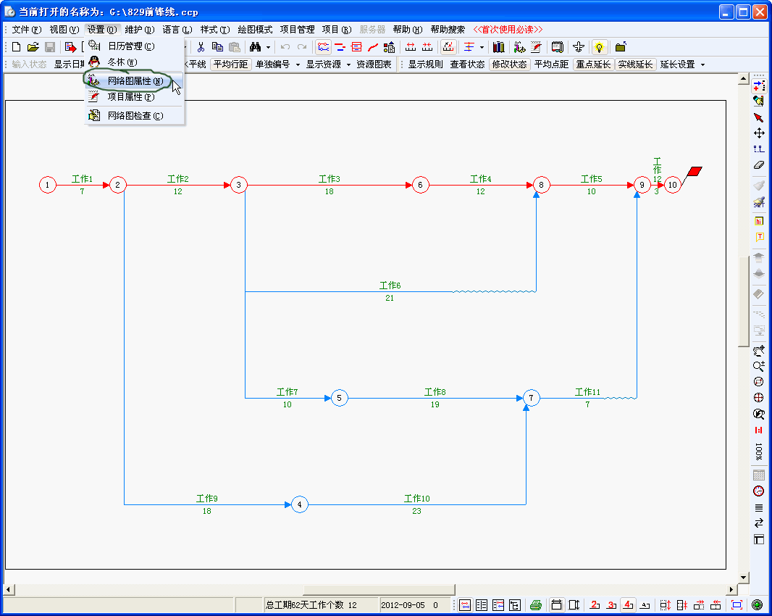This screenshot has height=616, width=772.
Task: Click the red end flag marker
Action: [693, 173]
